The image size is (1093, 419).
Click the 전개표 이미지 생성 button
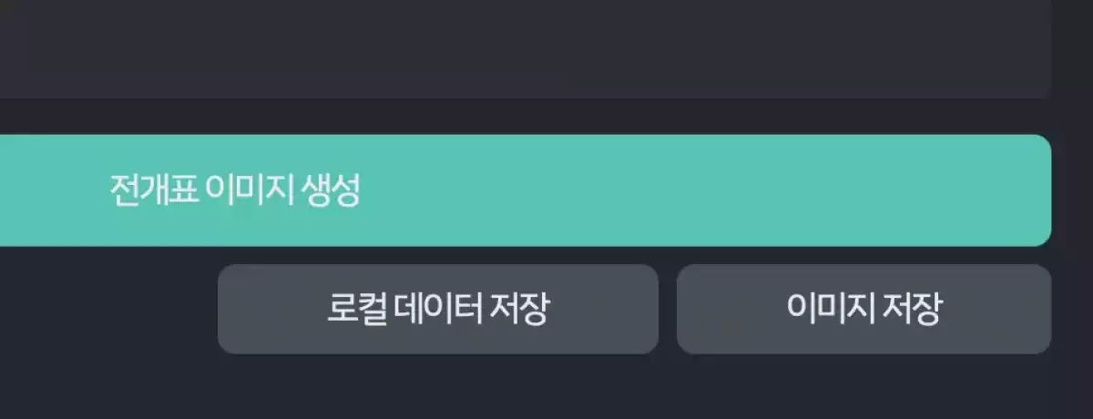(525, 190)
